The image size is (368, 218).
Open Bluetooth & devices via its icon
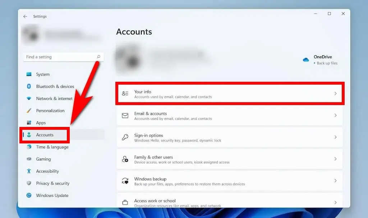click(29, 86)
